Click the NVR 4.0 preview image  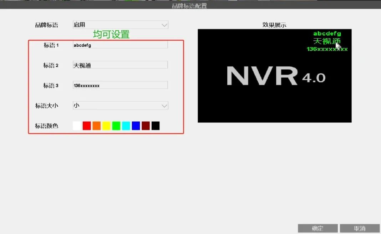point(275,76)
